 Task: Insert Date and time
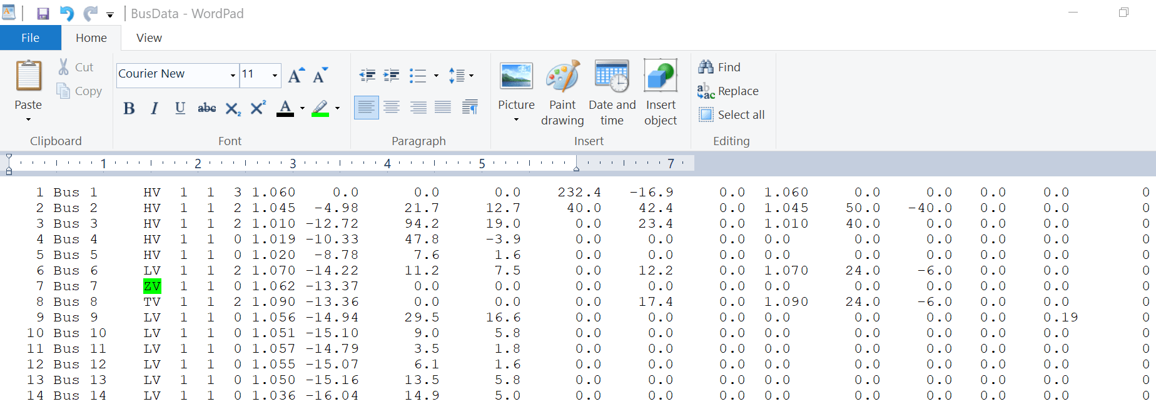(x=612, y=93)
